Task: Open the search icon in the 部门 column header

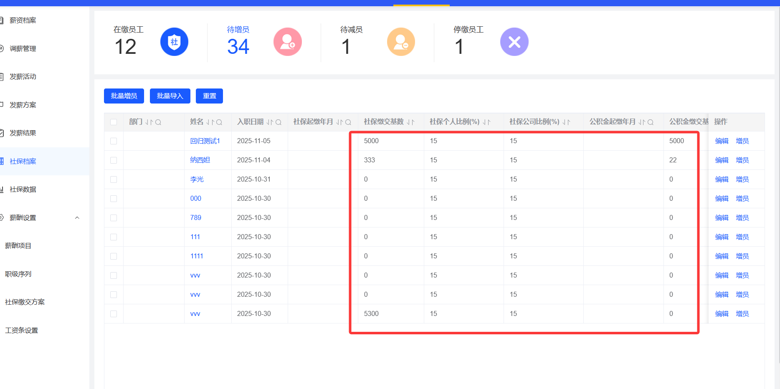Action: [x=158, y=122]
